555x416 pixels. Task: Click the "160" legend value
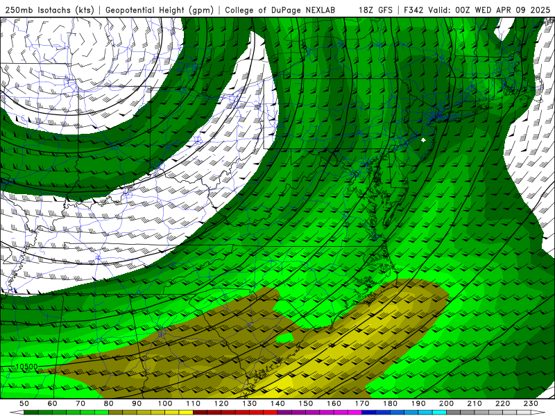[x=334, y=404]
